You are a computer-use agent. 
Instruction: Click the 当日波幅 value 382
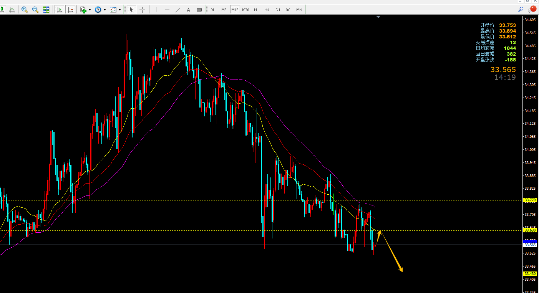511,54
